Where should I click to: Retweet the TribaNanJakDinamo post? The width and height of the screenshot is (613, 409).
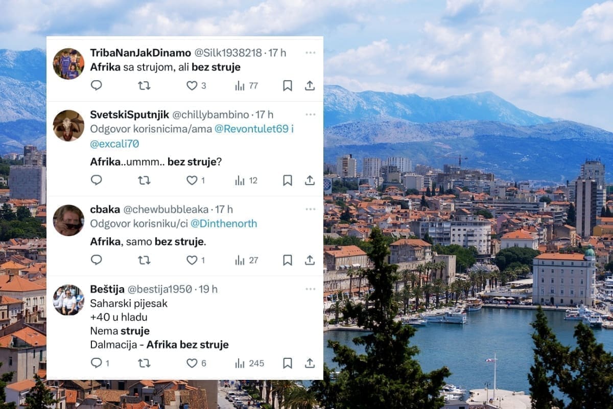[x=144, y=85]
